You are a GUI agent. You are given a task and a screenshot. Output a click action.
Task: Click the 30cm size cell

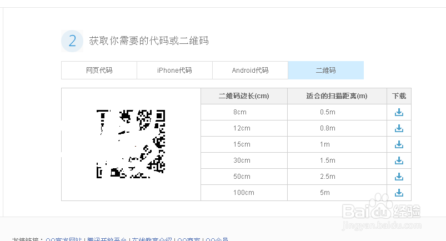point(244,160)
